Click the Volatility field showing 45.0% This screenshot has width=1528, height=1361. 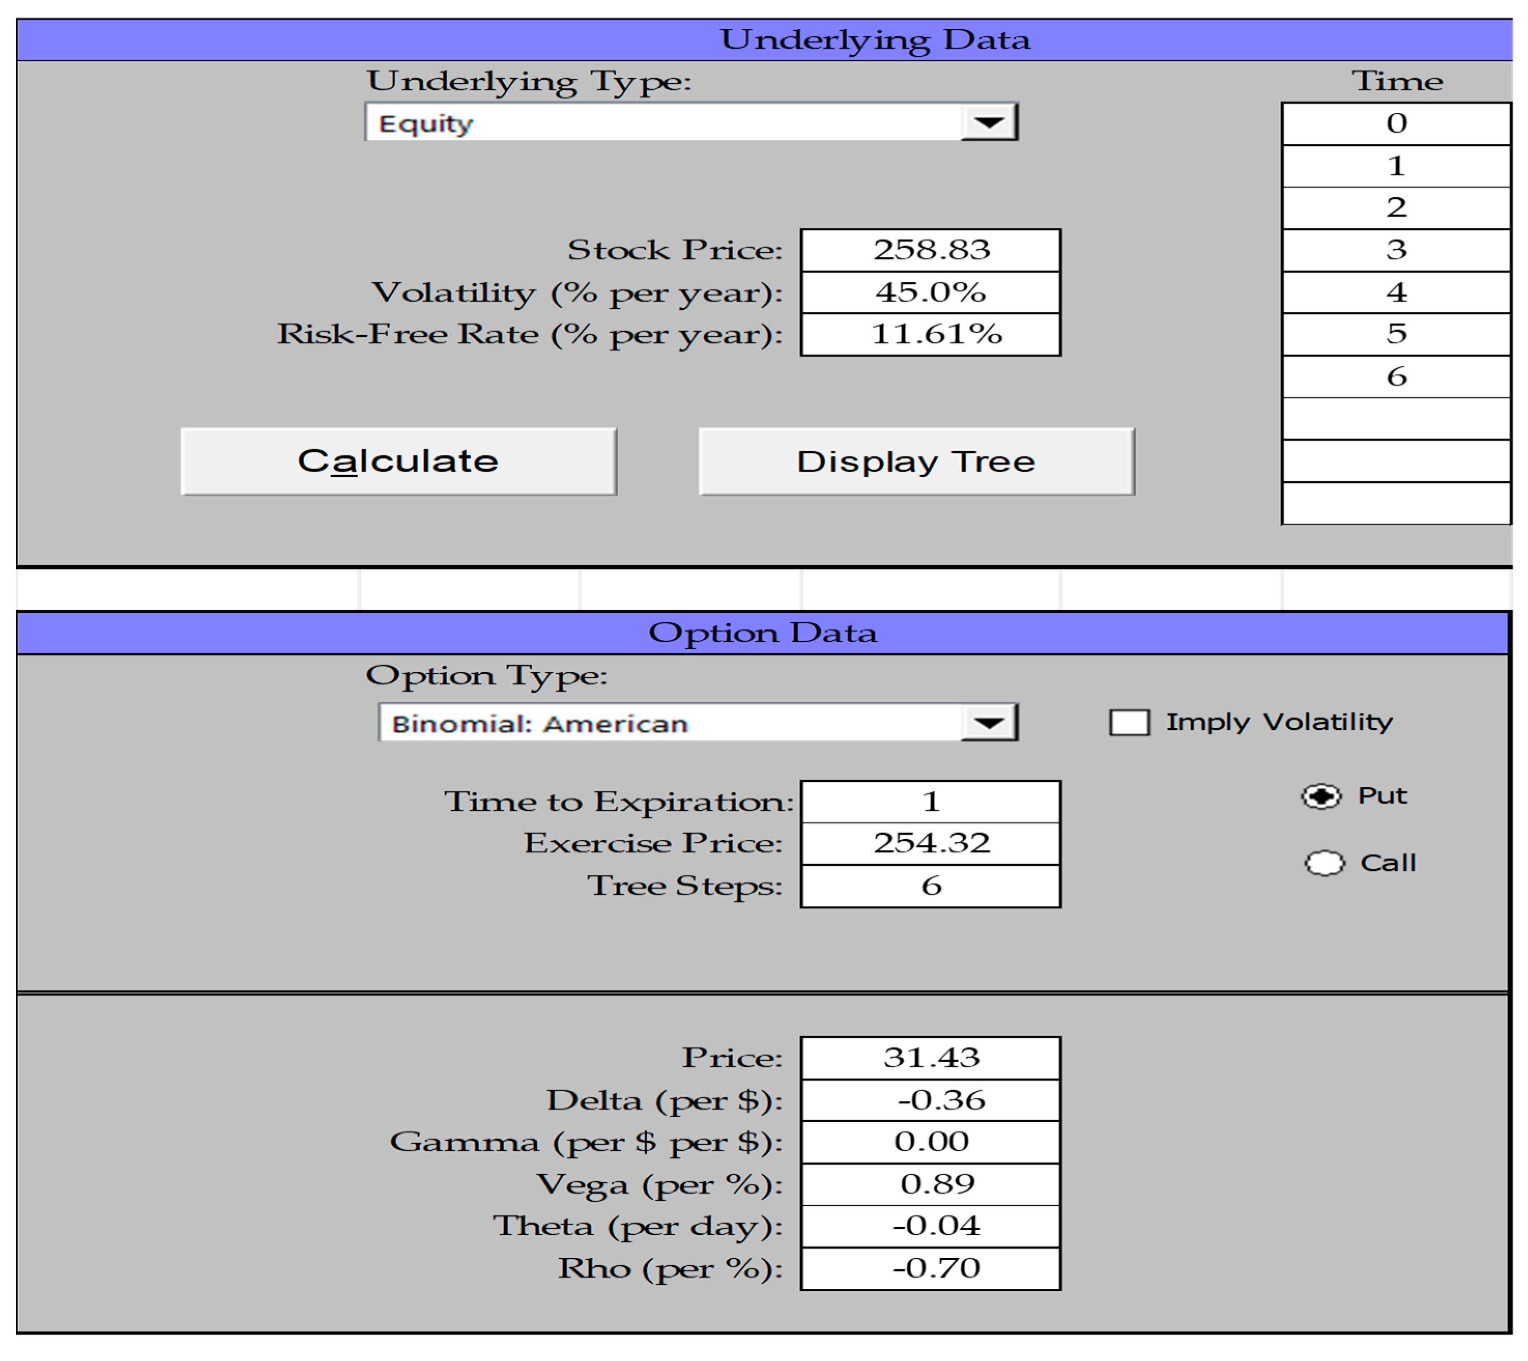tap(930, 292)
